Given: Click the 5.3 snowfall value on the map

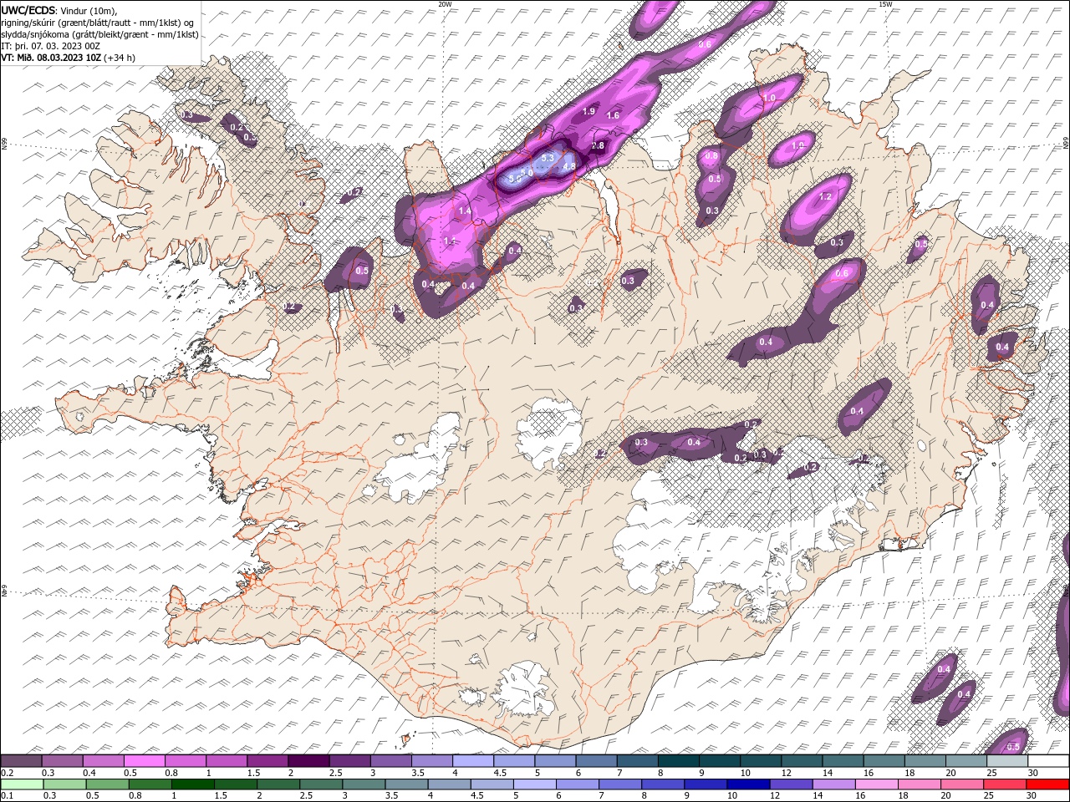Looking at the screenshot, I should 548,157.
